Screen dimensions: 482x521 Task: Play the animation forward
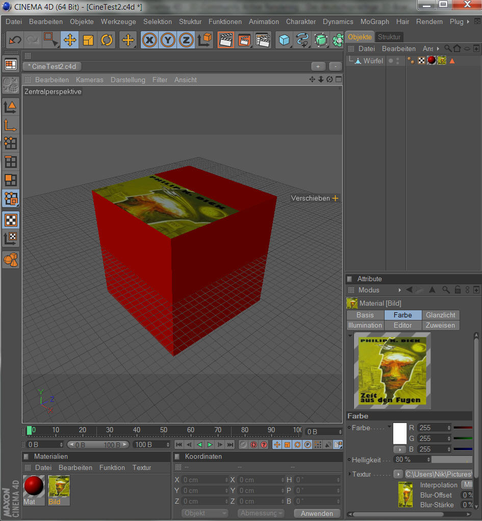(210, 444)
